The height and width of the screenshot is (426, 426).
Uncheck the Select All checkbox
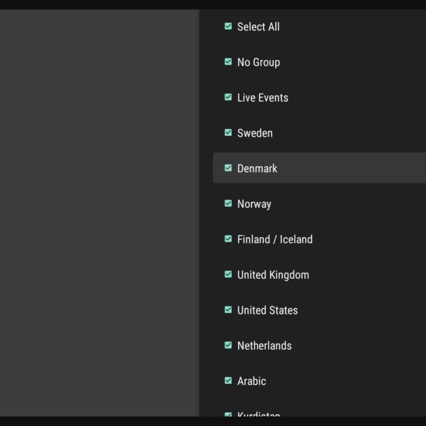pos(228,26)
